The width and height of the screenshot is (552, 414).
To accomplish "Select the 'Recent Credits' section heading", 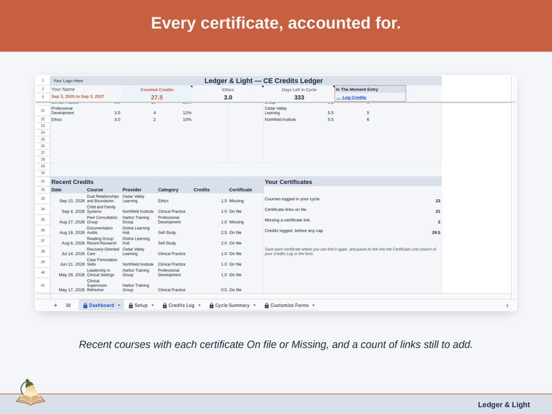I will [72, 182].
